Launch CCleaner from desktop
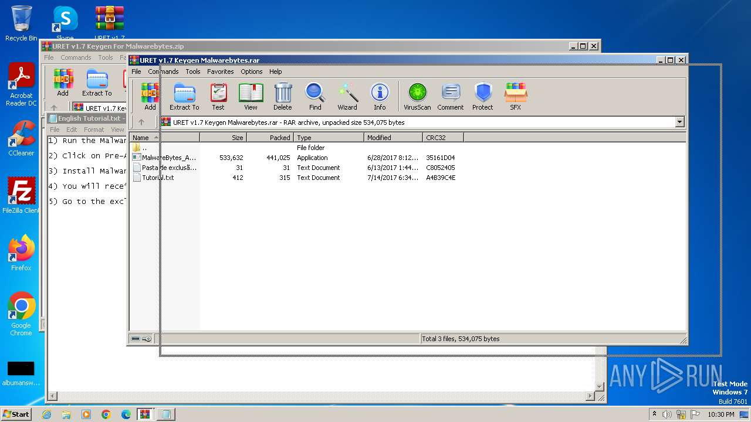Viewport: 751px width, 422px height. [x=21, y=138]
